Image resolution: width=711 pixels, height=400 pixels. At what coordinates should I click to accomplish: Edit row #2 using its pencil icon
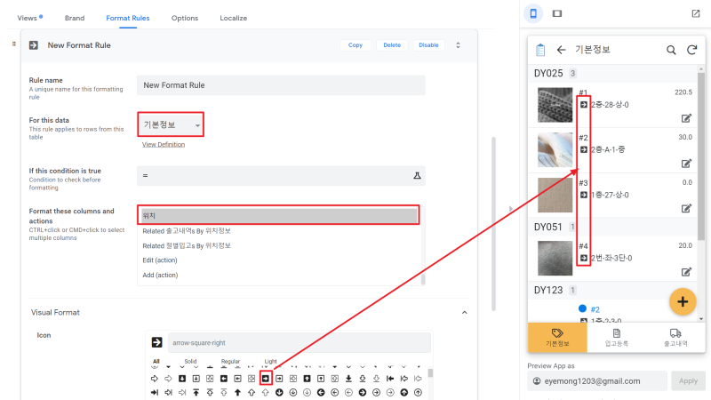[x=686, y=164]
